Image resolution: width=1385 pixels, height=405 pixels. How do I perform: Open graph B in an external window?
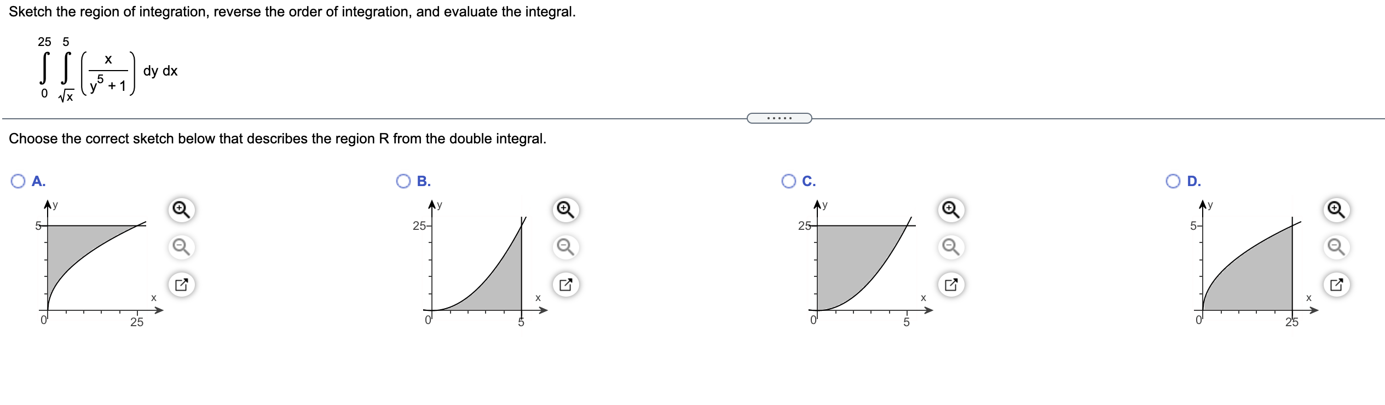[565, 285]
